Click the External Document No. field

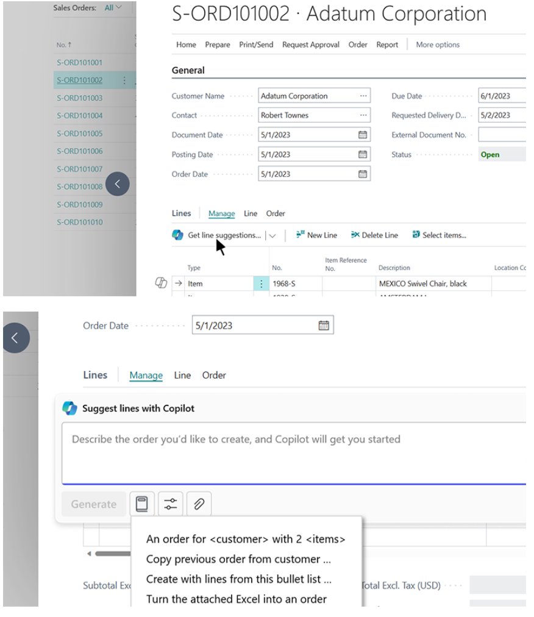click(x=502, y=135)
